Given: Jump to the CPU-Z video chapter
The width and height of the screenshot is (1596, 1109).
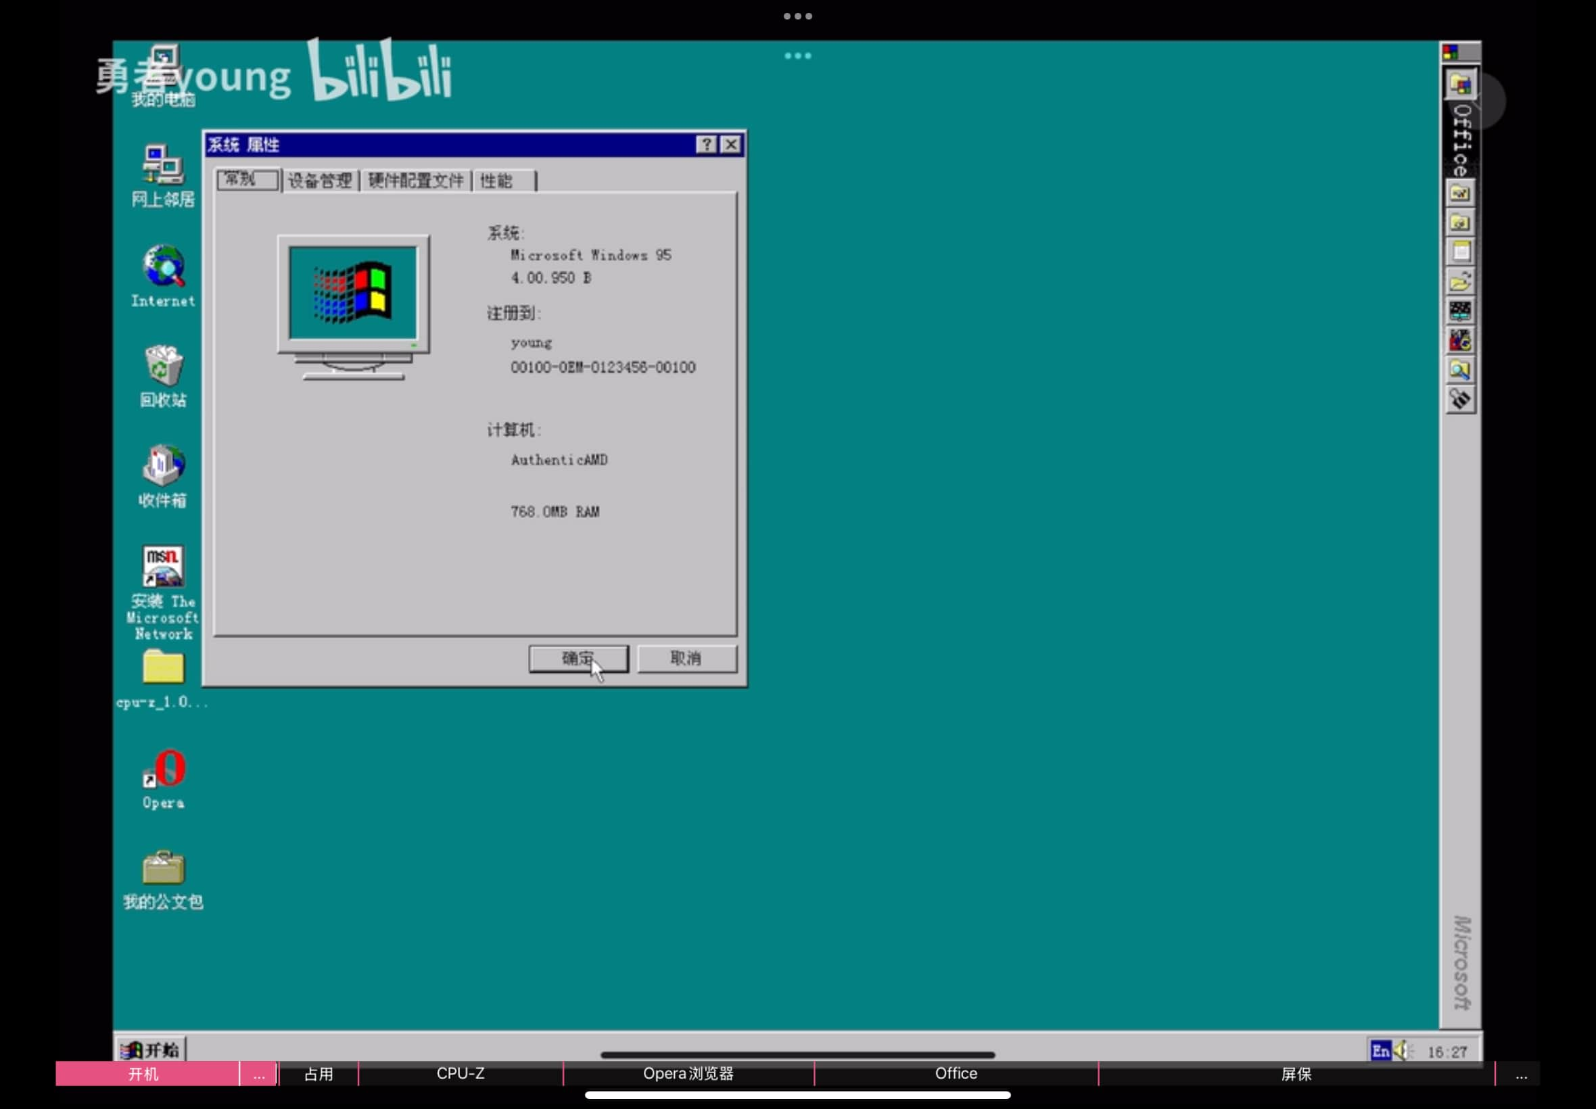Looking at the screenshot, I should click(x=461, y=1074).
